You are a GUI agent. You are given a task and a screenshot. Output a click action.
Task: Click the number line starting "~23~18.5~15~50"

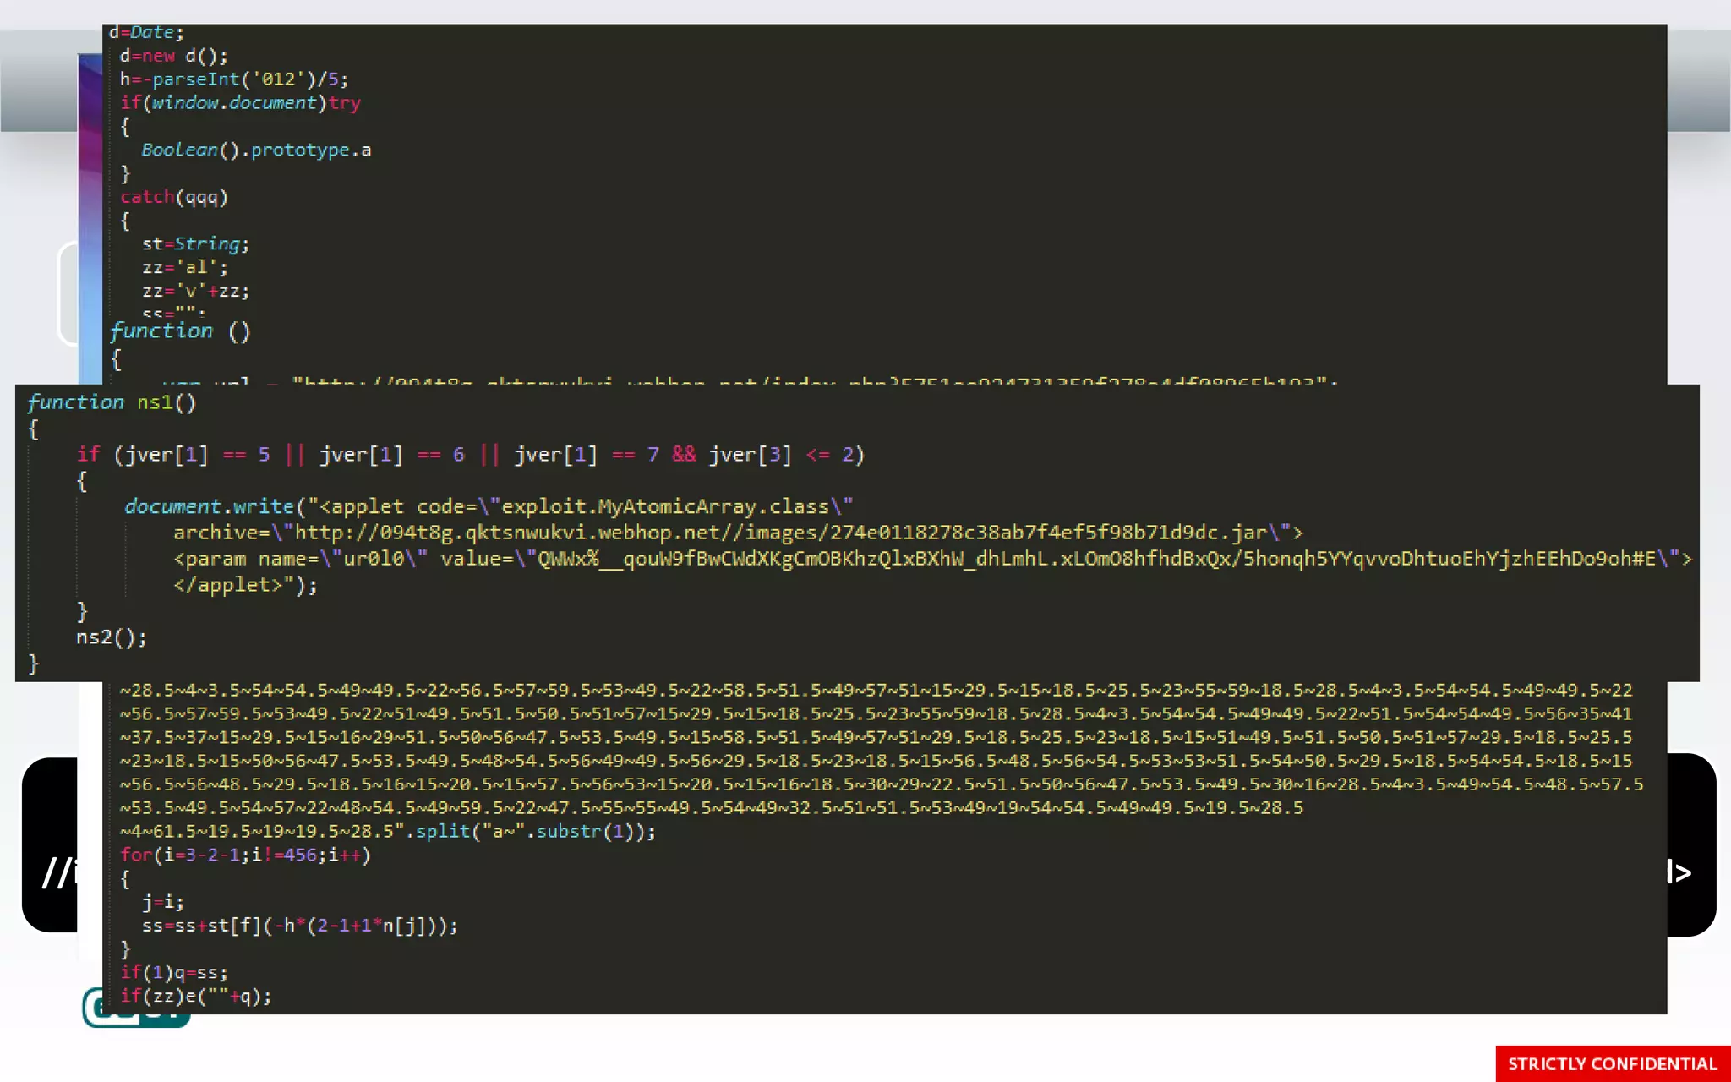click(876, 762)
